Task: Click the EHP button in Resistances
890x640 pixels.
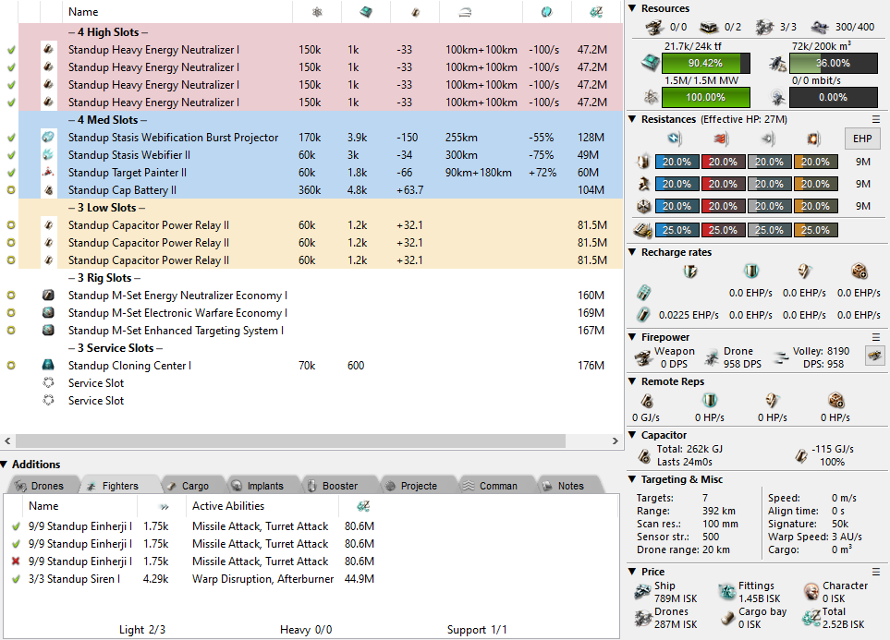Action: [861, 139]
